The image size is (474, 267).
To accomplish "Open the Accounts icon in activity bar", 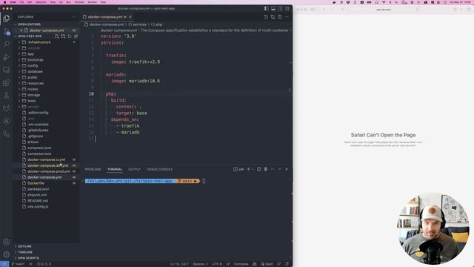I will pyautogui.click(x=7, y=242).
